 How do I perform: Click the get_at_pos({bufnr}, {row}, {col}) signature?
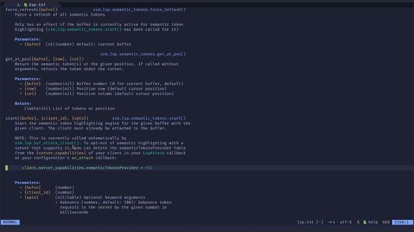(45, 59)
